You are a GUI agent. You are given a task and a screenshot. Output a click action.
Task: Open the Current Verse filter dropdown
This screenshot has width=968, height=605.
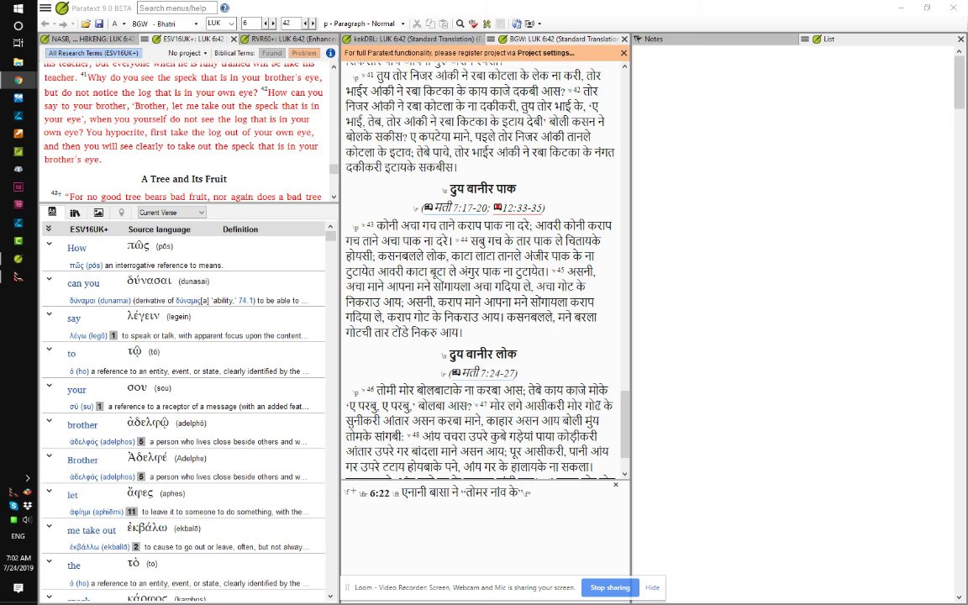[171, 213]
